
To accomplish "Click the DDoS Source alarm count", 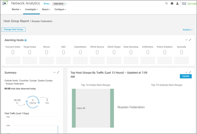I will pos(97,52).
